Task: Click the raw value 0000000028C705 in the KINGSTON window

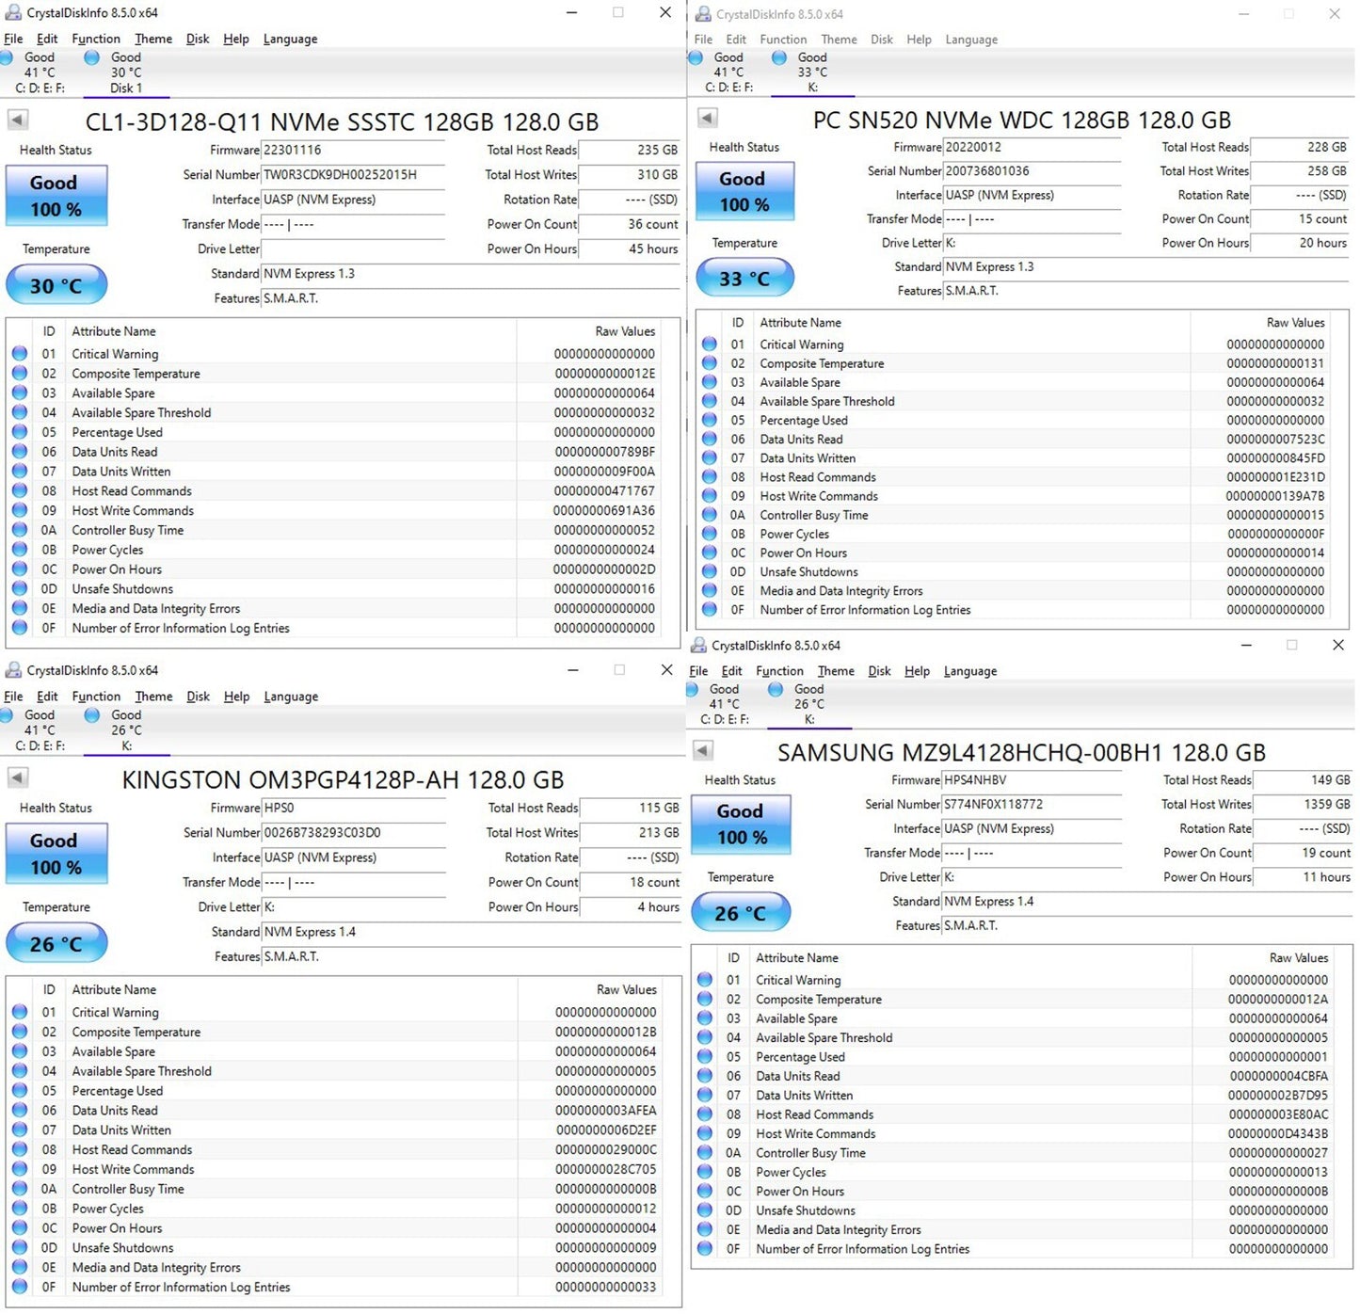Action: 606,1169
